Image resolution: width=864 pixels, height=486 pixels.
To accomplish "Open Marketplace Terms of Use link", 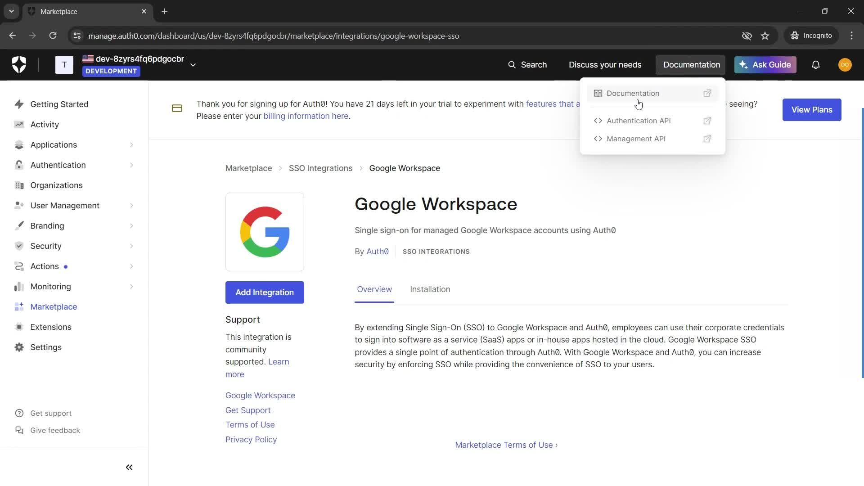I will point(506,445).
